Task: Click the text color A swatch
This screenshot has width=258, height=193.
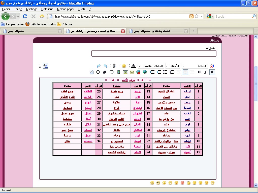Action: 134,66
